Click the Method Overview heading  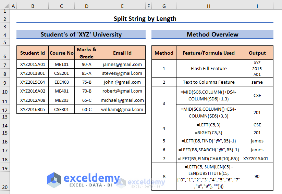point(212,34)
